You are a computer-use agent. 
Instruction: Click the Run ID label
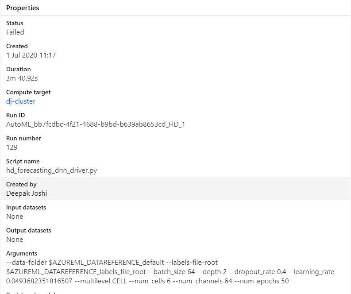coord(15,115)
